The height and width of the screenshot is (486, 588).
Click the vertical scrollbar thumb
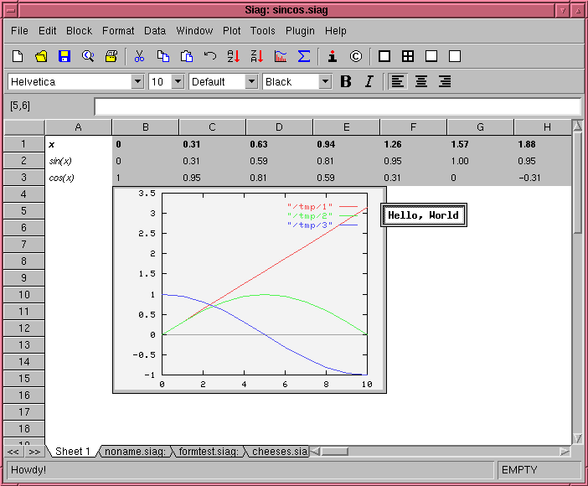tap(577, 183)
